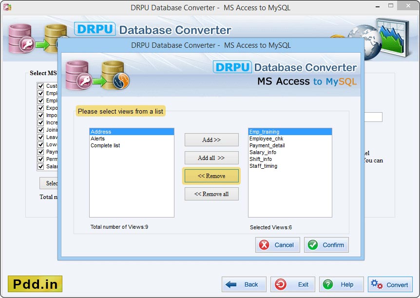This screenshot has height=298, width=420.
Task: Click the Access-to-MySQL database logo in dialog
Action: click(x=98, y=75)
